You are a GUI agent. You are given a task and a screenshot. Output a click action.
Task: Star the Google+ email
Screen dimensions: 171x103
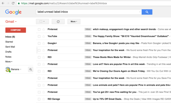[44, 43]
